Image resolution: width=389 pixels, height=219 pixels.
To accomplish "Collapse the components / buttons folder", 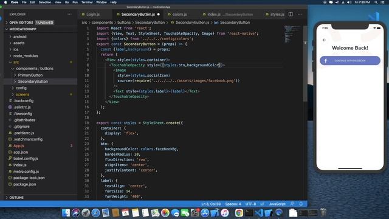I will (x=35, y=69).
